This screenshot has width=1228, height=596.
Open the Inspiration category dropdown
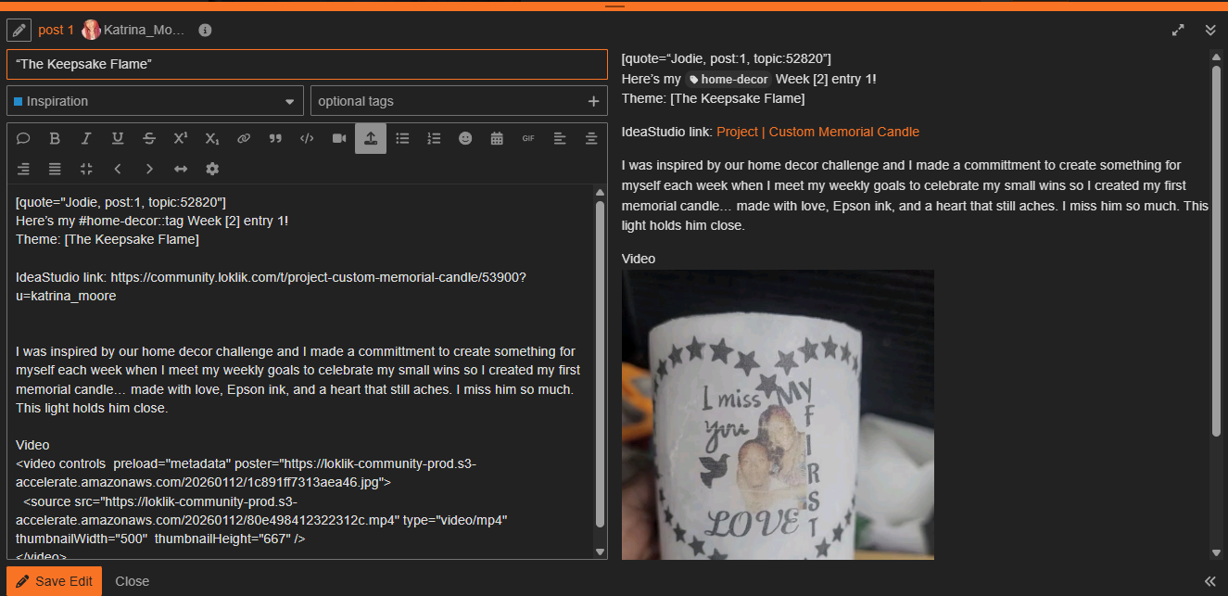(155, 101)
